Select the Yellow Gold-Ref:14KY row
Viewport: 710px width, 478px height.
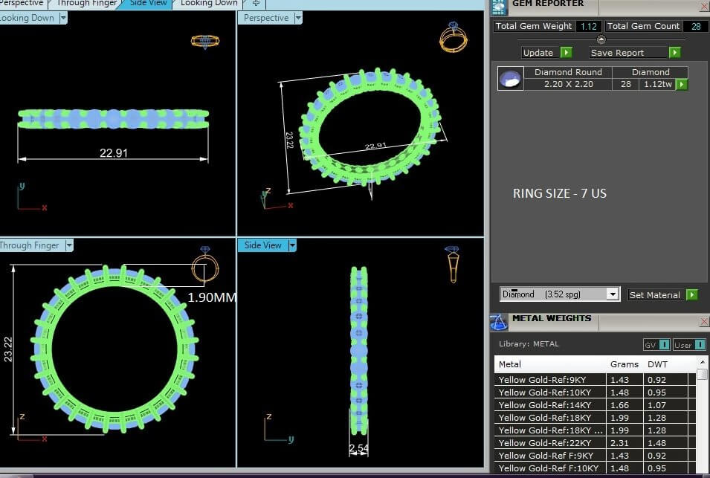tap(550, 405)
